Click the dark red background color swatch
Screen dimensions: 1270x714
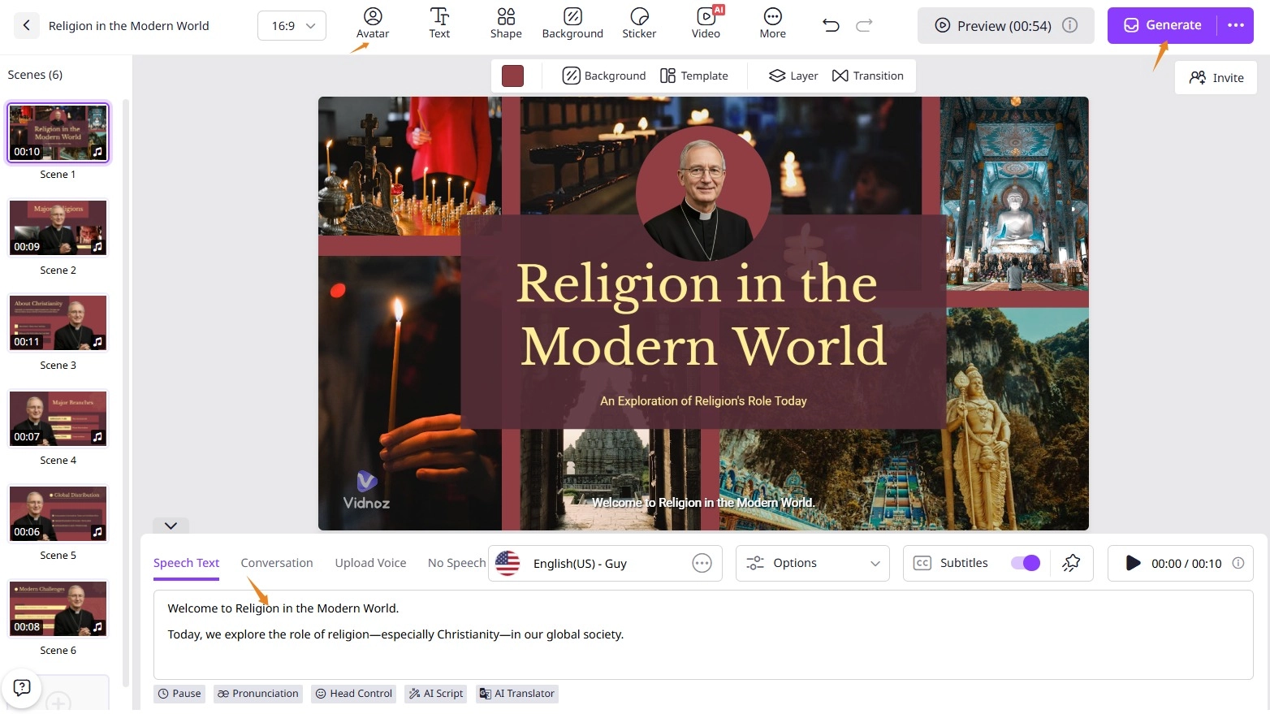[513, 75]
